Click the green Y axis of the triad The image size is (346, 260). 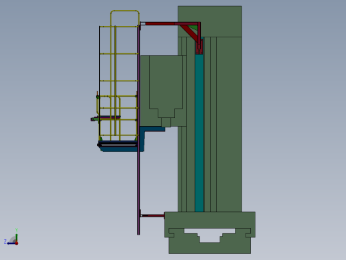click(x=17, y=237)
